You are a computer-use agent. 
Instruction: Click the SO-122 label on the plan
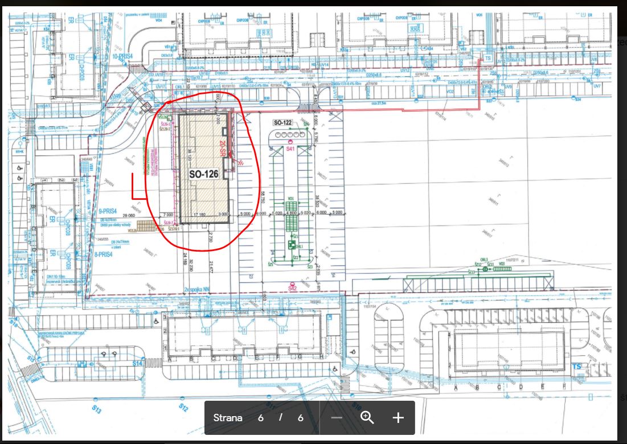pyautogui.click(x=283, y=123)
